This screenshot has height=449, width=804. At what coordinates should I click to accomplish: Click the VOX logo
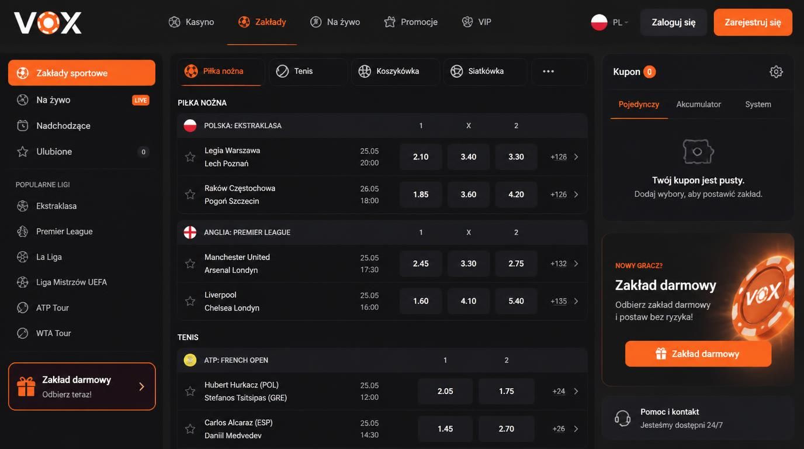tap(48, 23)
